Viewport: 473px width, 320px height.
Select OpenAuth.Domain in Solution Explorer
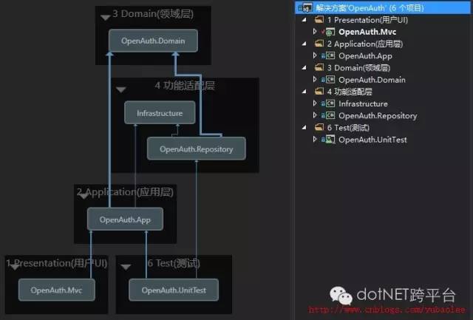(x=372, y=80)
